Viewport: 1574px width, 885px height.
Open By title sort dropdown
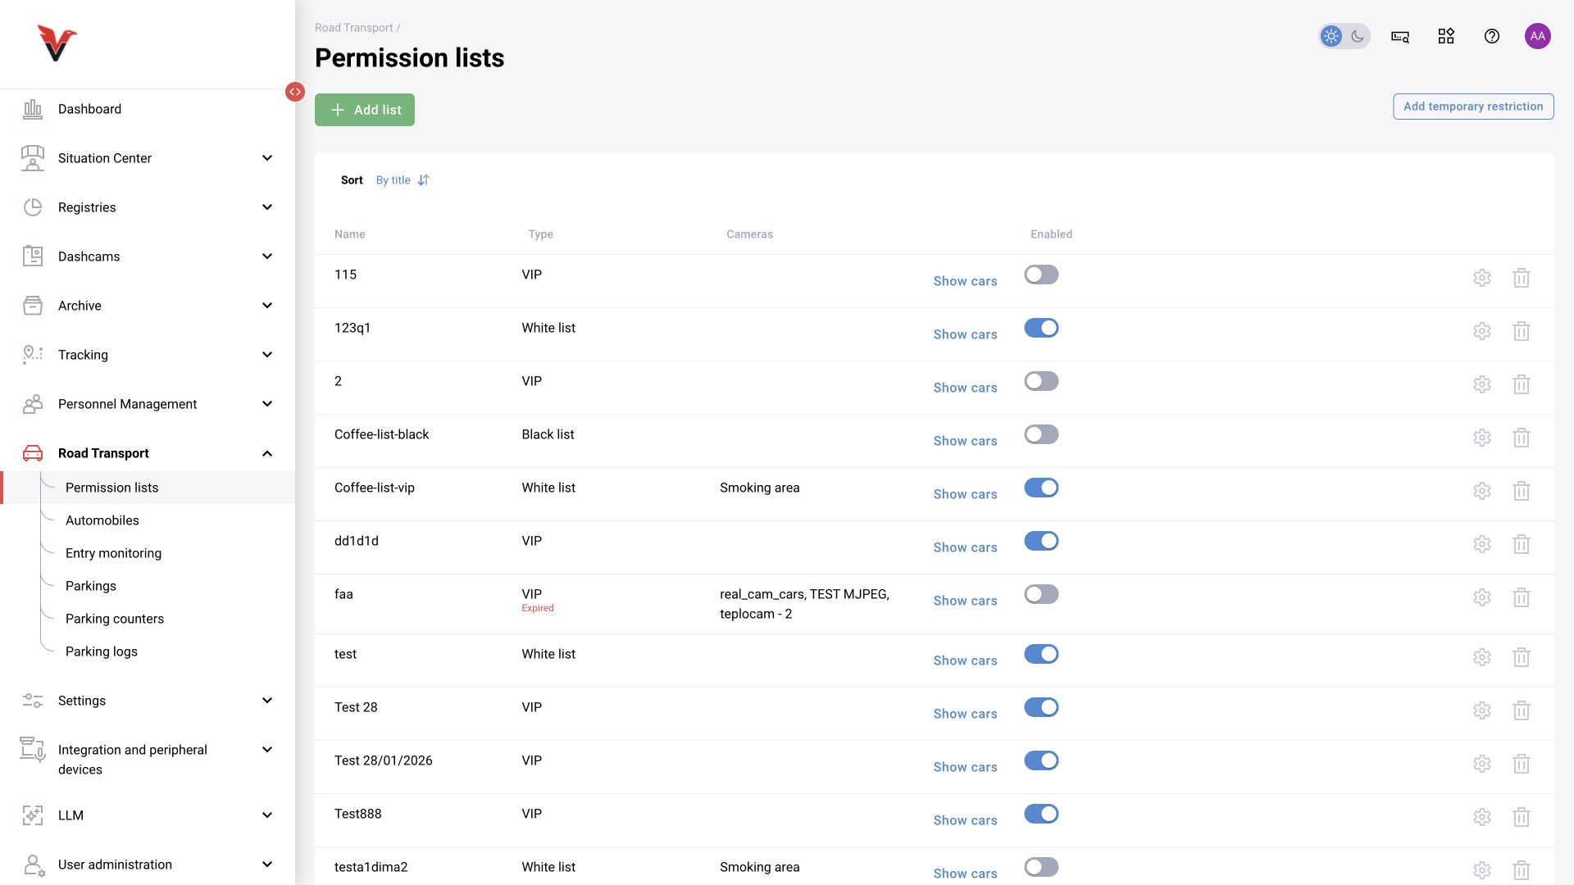(x=393, y=180)
